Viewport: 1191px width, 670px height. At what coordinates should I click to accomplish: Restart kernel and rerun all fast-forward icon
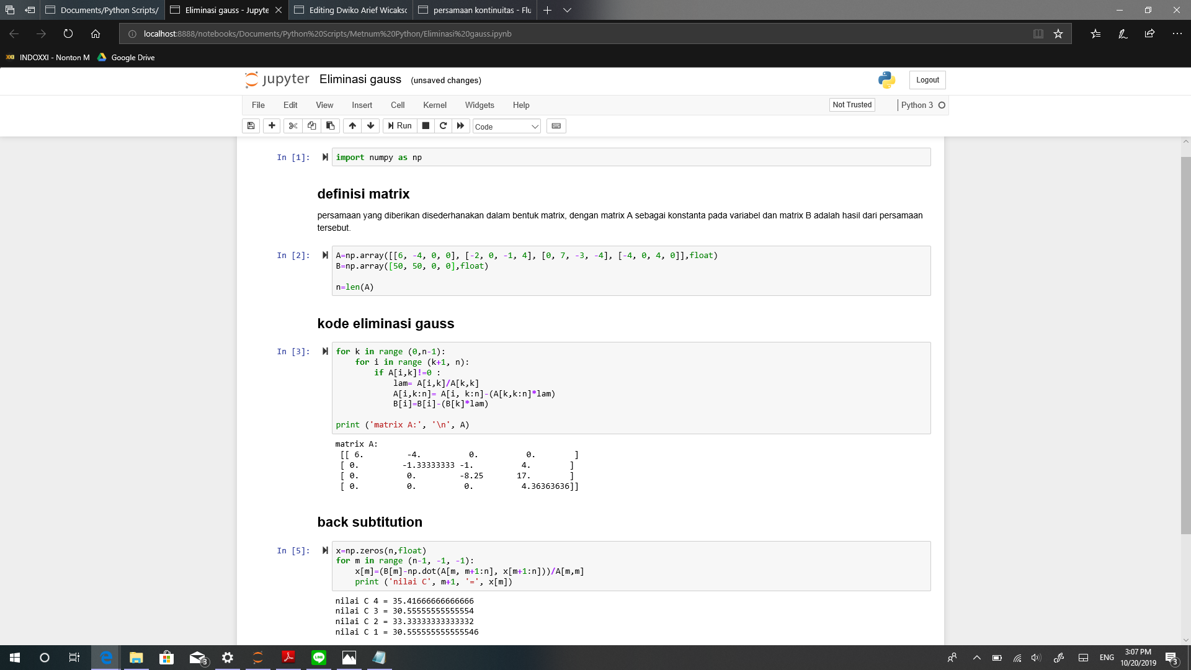click(x=460, y=126)
